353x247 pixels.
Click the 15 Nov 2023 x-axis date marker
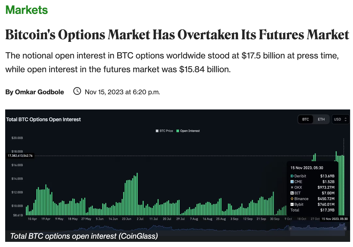334,219
